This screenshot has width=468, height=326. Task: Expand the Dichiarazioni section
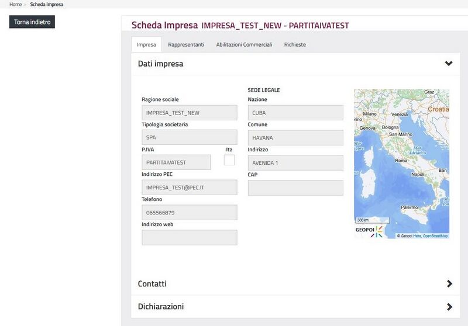pyautogui.click(x=449, y=307)
